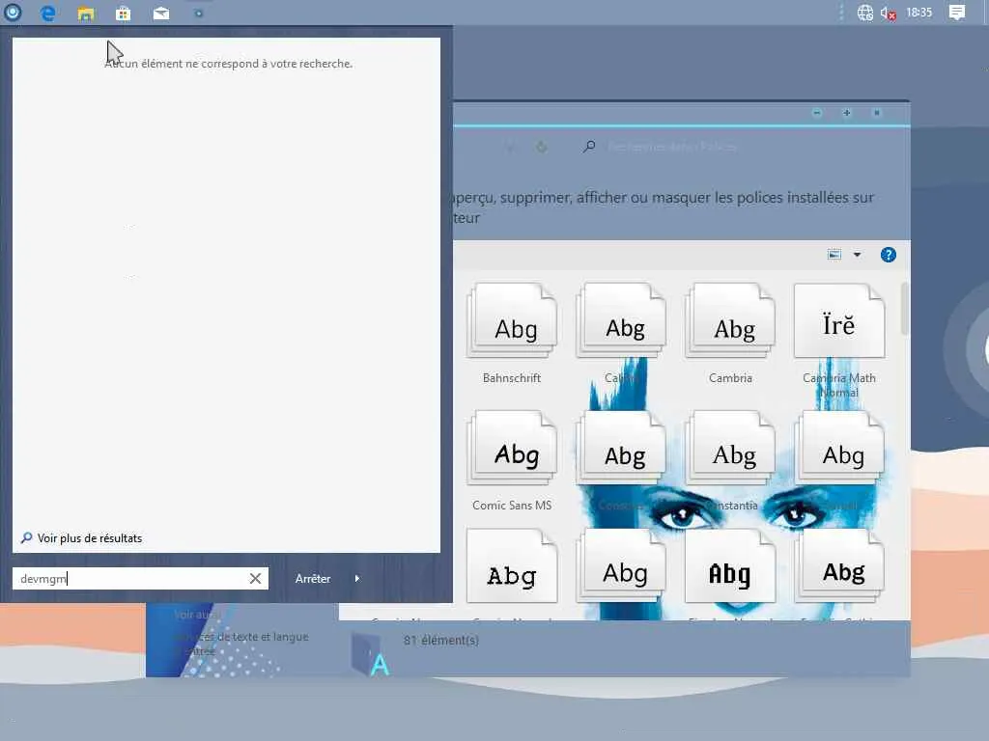
Task: Click the refresh button in Fonts window
Action: 541,148
